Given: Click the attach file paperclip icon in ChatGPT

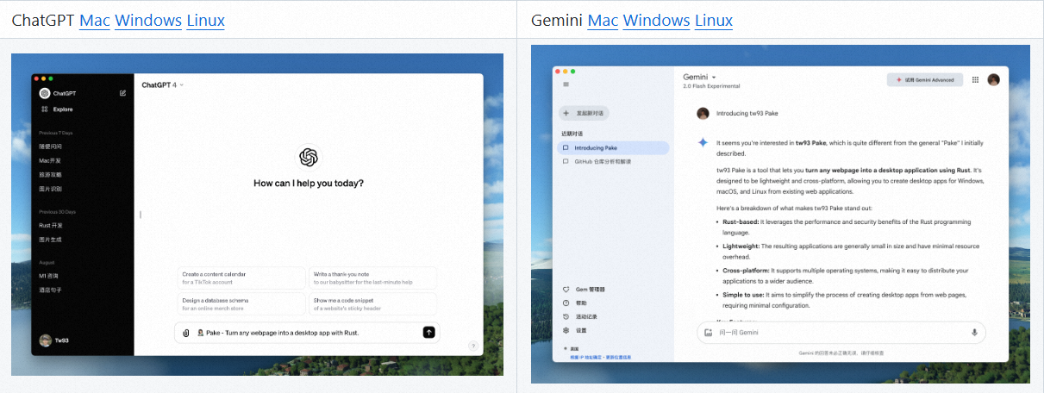Looking at the screenshot, I should (185, 333).
